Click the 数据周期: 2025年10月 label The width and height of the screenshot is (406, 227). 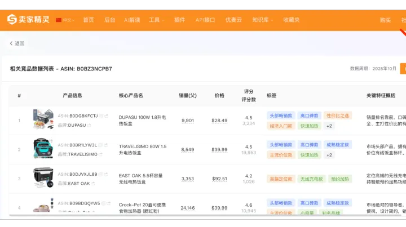pos(373,69)
